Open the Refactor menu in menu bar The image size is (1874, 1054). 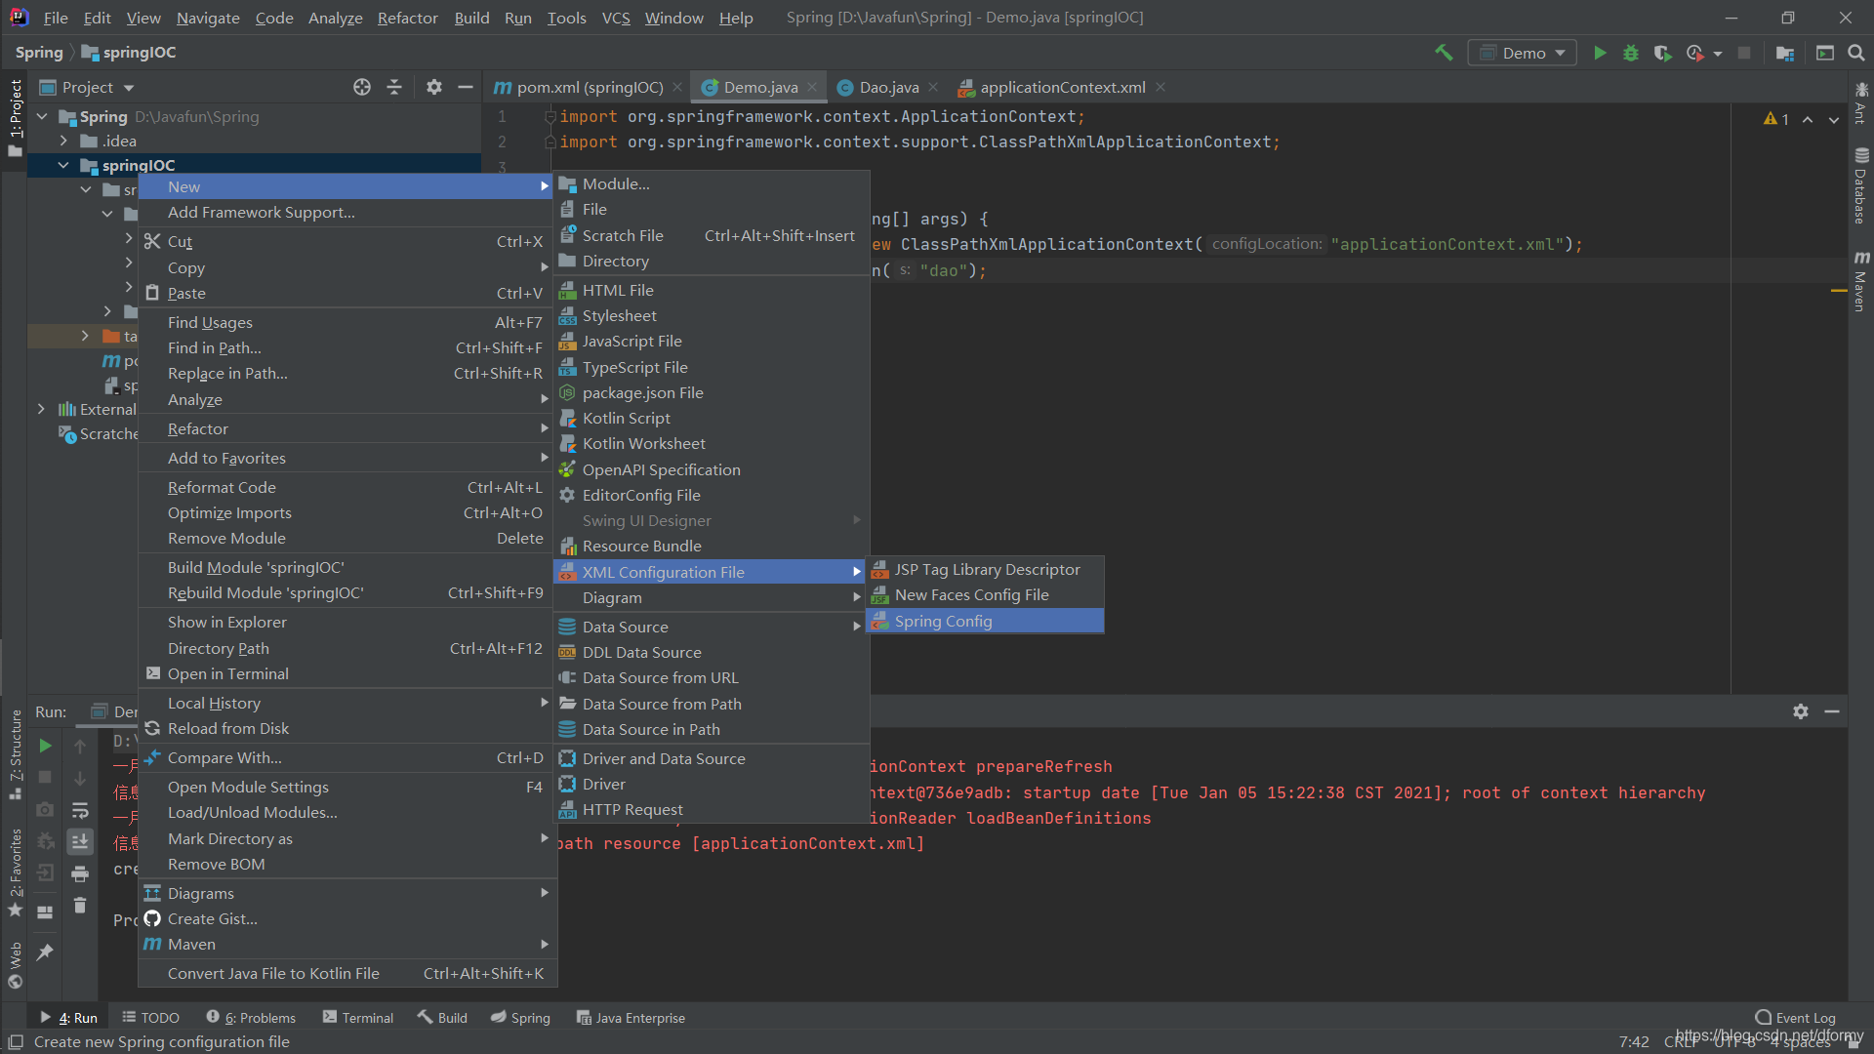(x=407, y=18)
